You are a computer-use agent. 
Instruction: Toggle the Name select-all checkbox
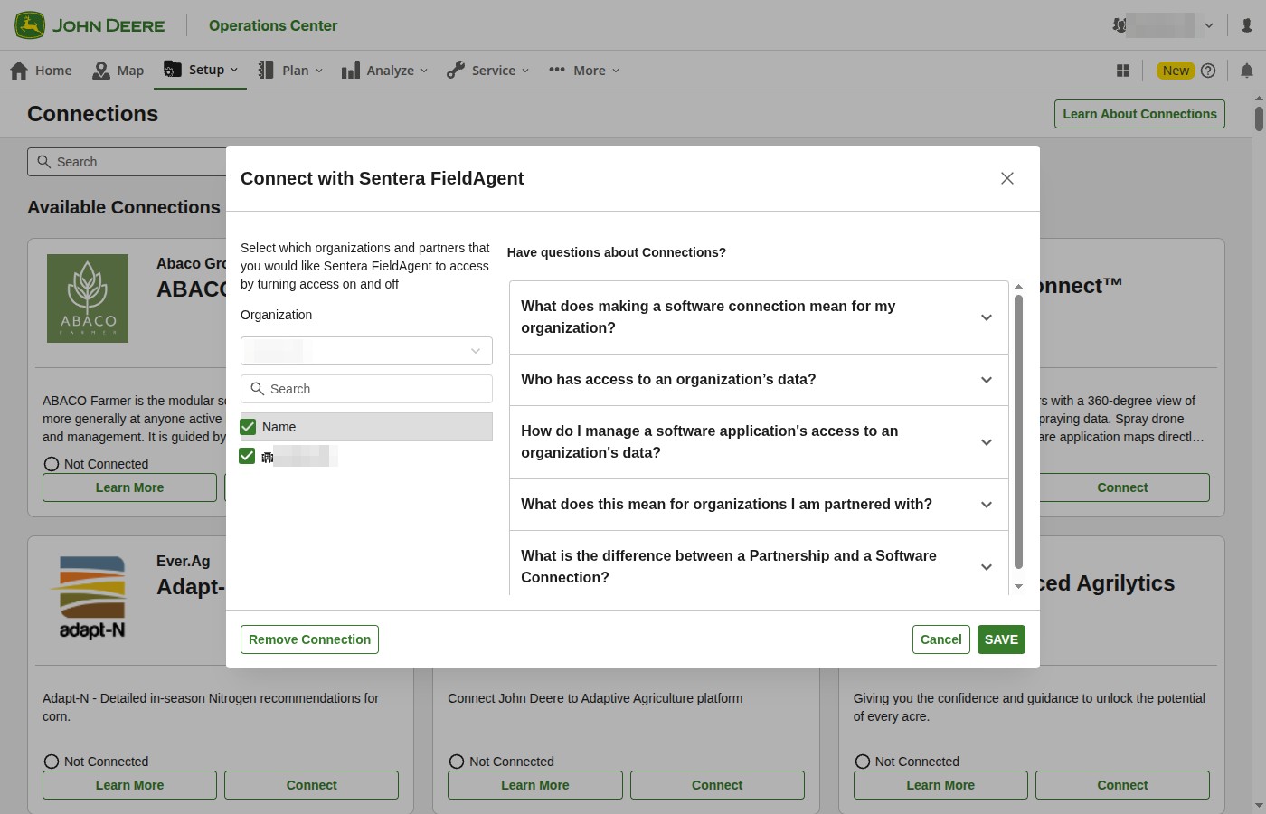(x=248, y=427)
